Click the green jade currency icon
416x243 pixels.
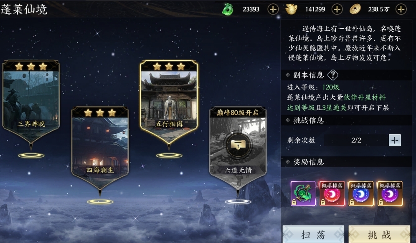click(x=228, y=10)
